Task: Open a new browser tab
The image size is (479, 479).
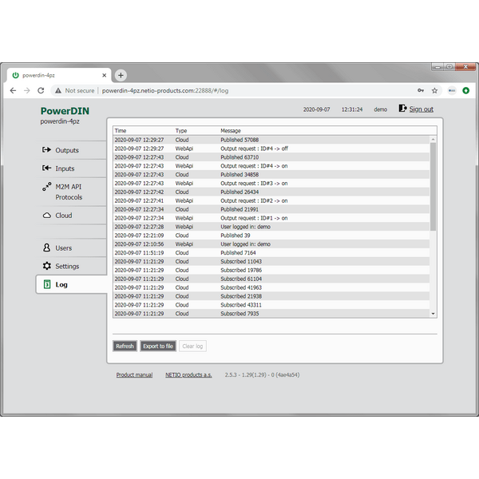Action: pyautogui.click(x=121, y=75)
